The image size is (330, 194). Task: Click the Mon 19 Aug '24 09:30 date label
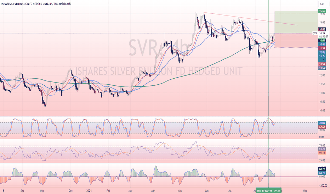click(268, 191)
